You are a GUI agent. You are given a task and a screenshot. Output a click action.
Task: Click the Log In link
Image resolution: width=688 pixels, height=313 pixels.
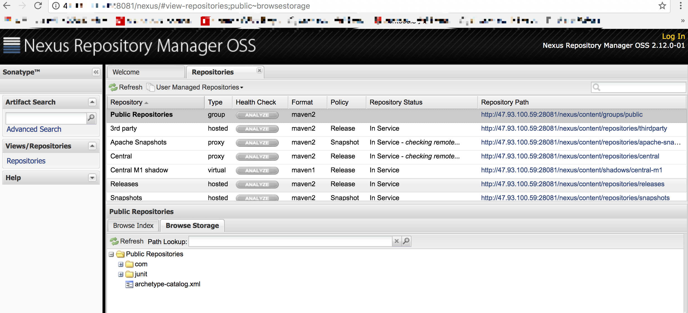click(x=673, y=36)
